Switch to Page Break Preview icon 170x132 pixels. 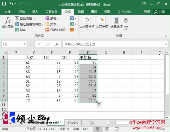pyautogui.click(x=117, y=129)
